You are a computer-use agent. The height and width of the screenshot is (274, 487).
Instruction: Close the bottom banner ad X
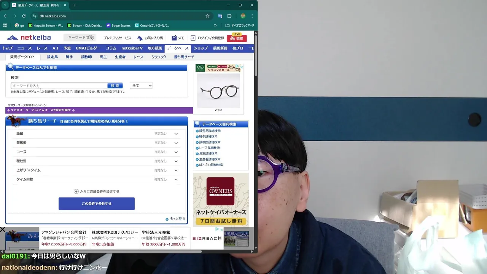(x=3, y=229)
